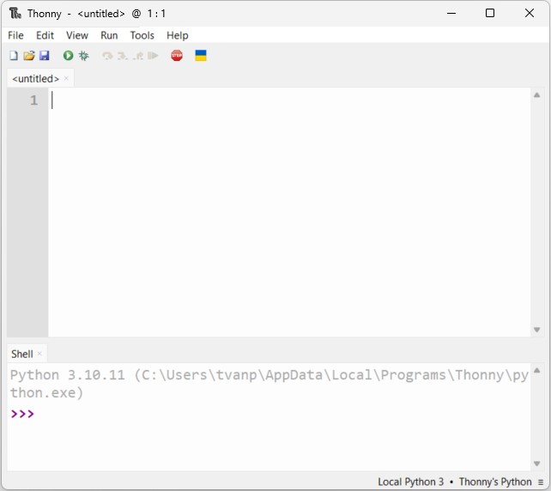The height and width of the screenshot is (491, 551).
Task: Click the Resume debug icon
Action: click(x=153, y=56)
